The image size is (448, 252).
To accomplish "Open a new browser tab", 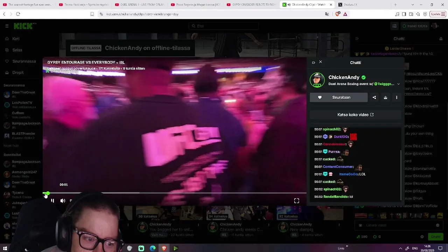I will point(395,5).
